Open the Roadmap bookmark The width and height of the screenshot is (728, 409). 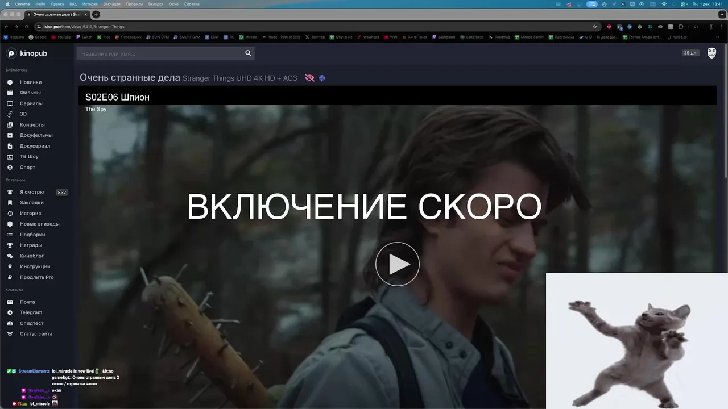(x=499, y=37)
